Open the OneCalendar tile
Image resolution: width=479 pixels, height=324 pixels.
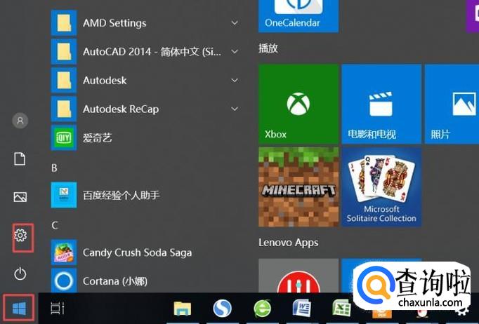pos(298,14)
